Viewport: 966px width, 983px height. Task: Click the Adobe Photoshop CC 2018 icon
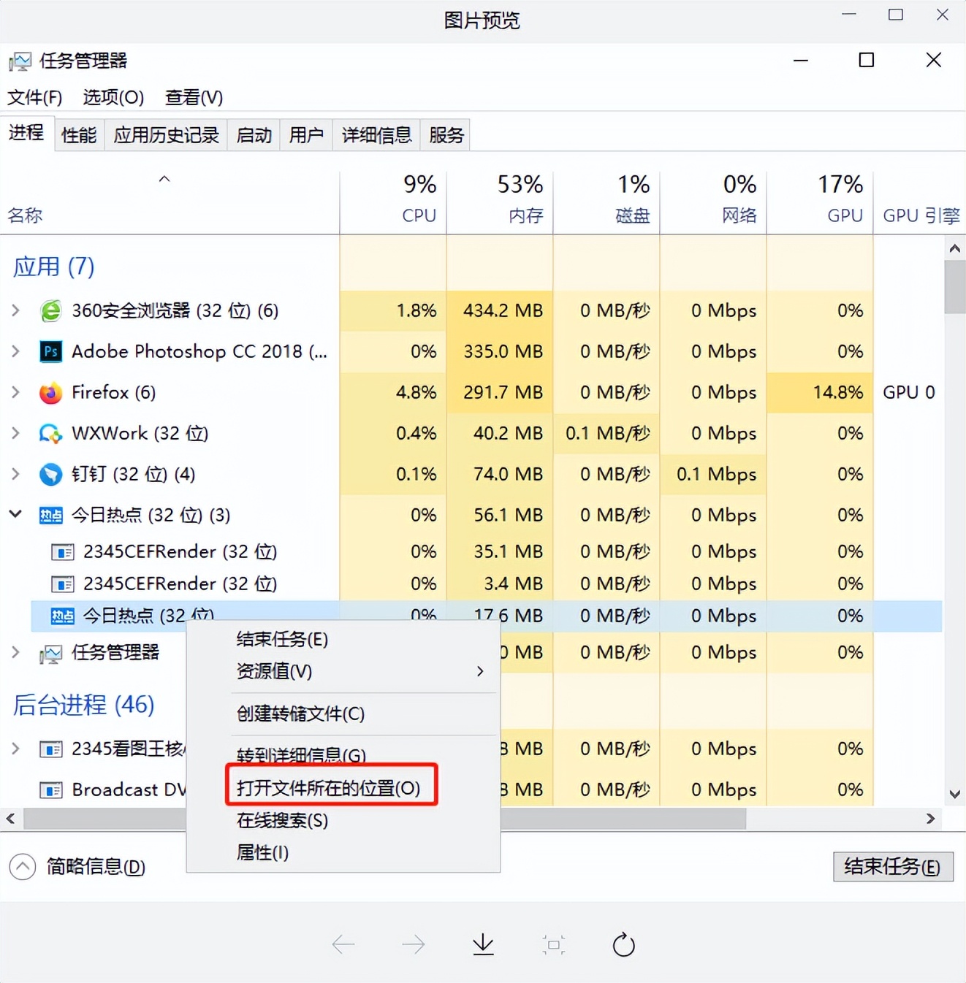pyautogui.click(x=50, y=351)
